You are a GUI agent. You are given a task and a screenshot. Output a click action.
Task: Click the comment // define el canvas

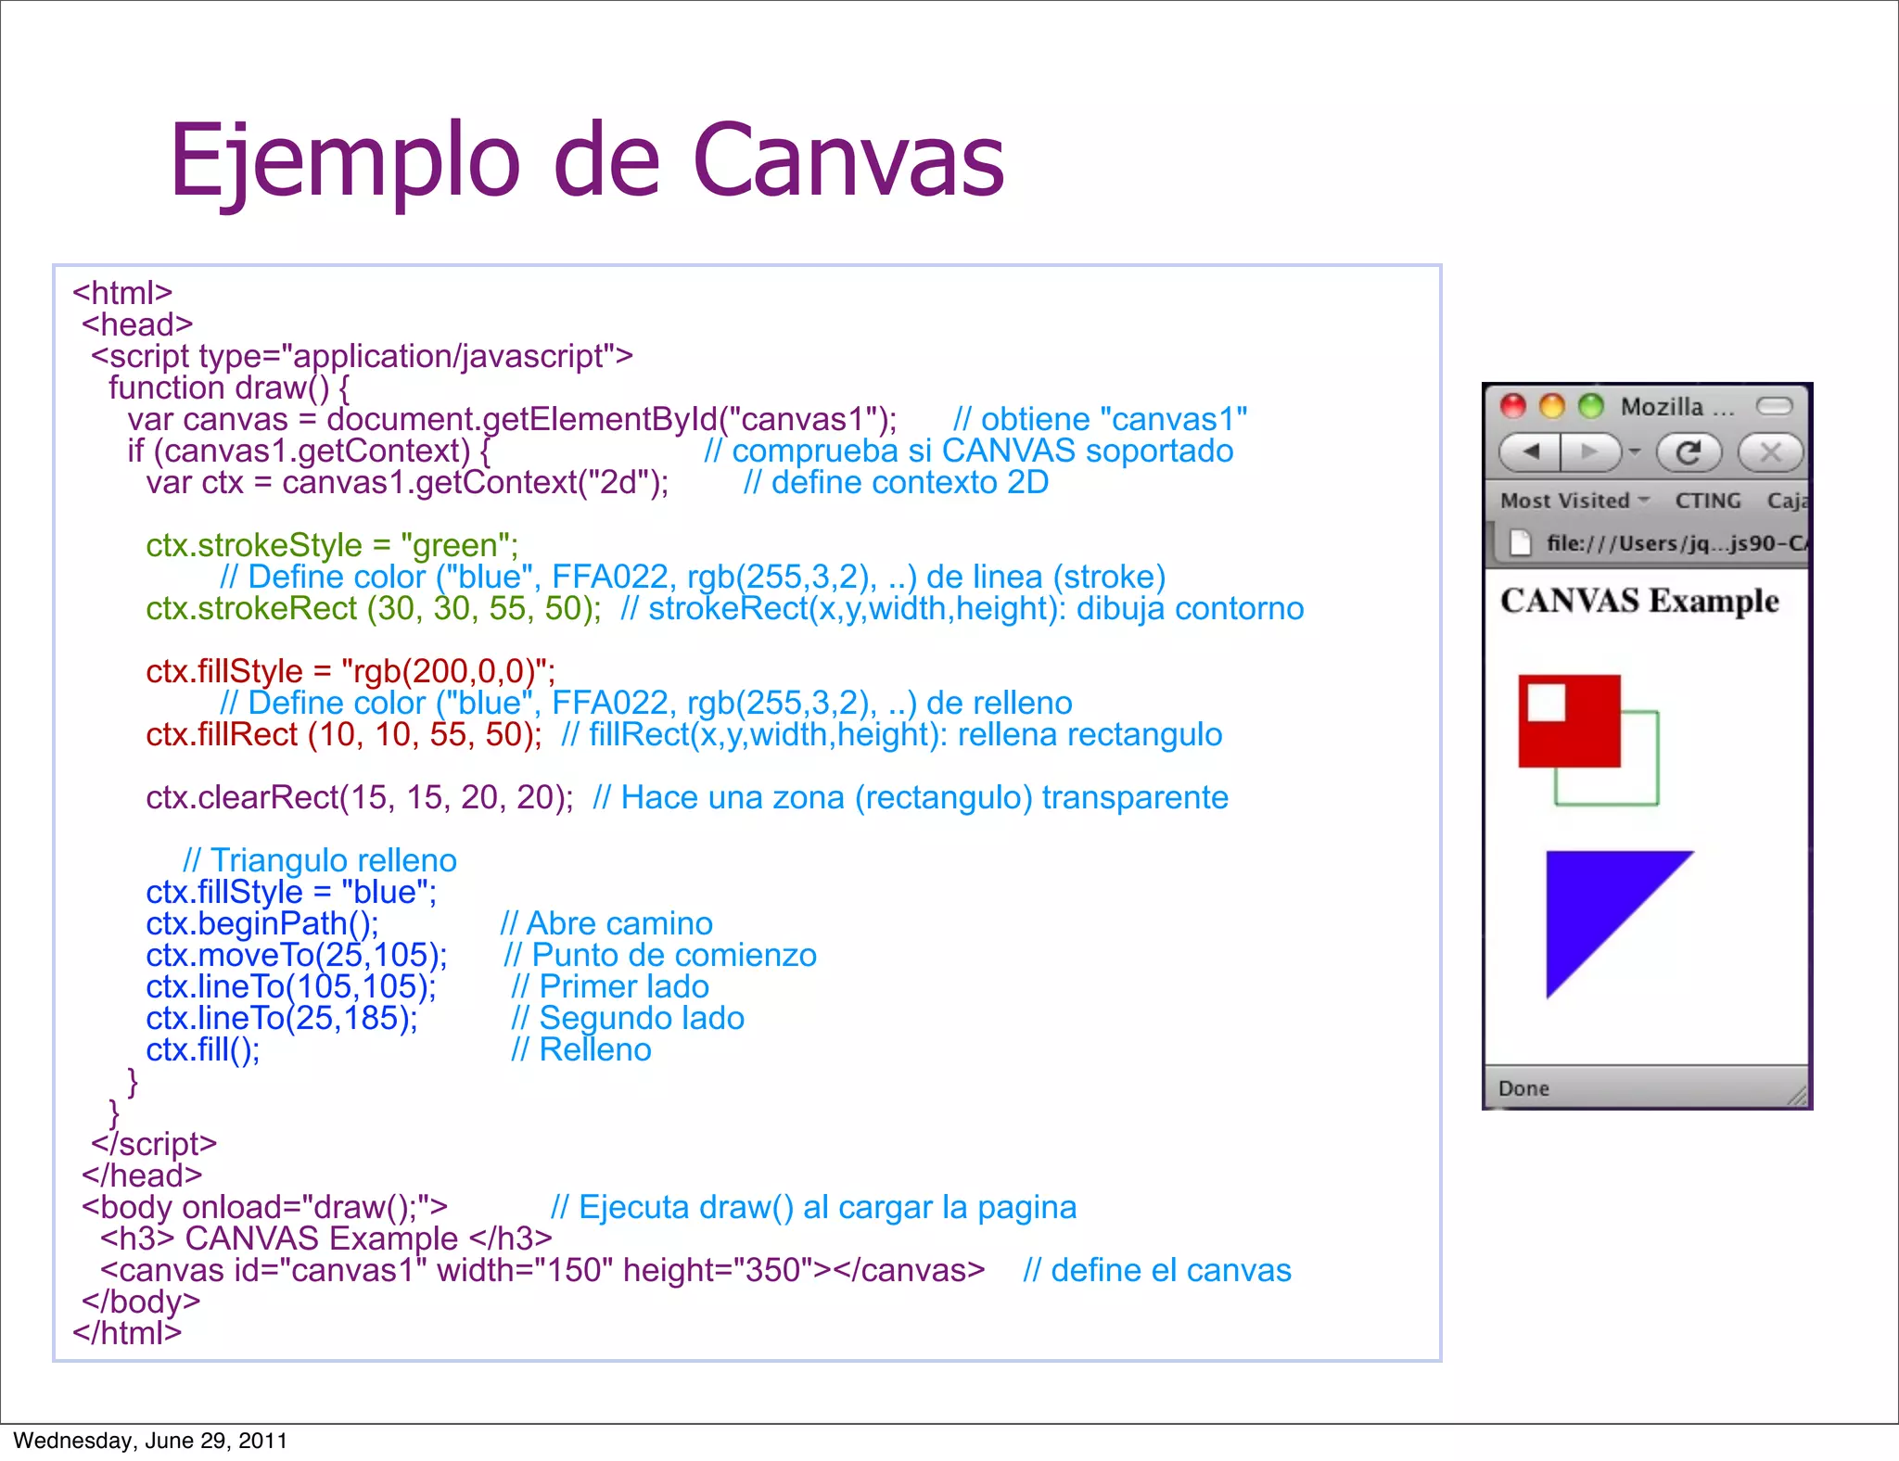(1157, 1270)
